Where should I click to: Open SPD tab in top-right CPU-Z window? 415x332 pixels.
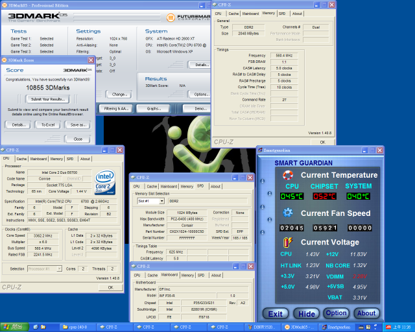[282, 14]
